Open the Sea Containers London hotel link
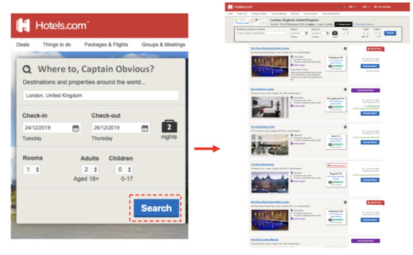This screenshot has width=413, height=255. tap(262, 89)
